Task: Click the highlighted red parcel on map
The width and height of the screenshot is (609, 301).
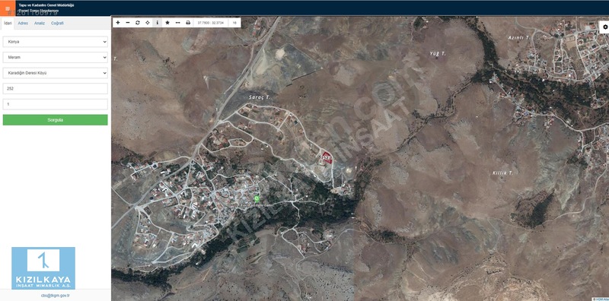Action: point(327,158)
